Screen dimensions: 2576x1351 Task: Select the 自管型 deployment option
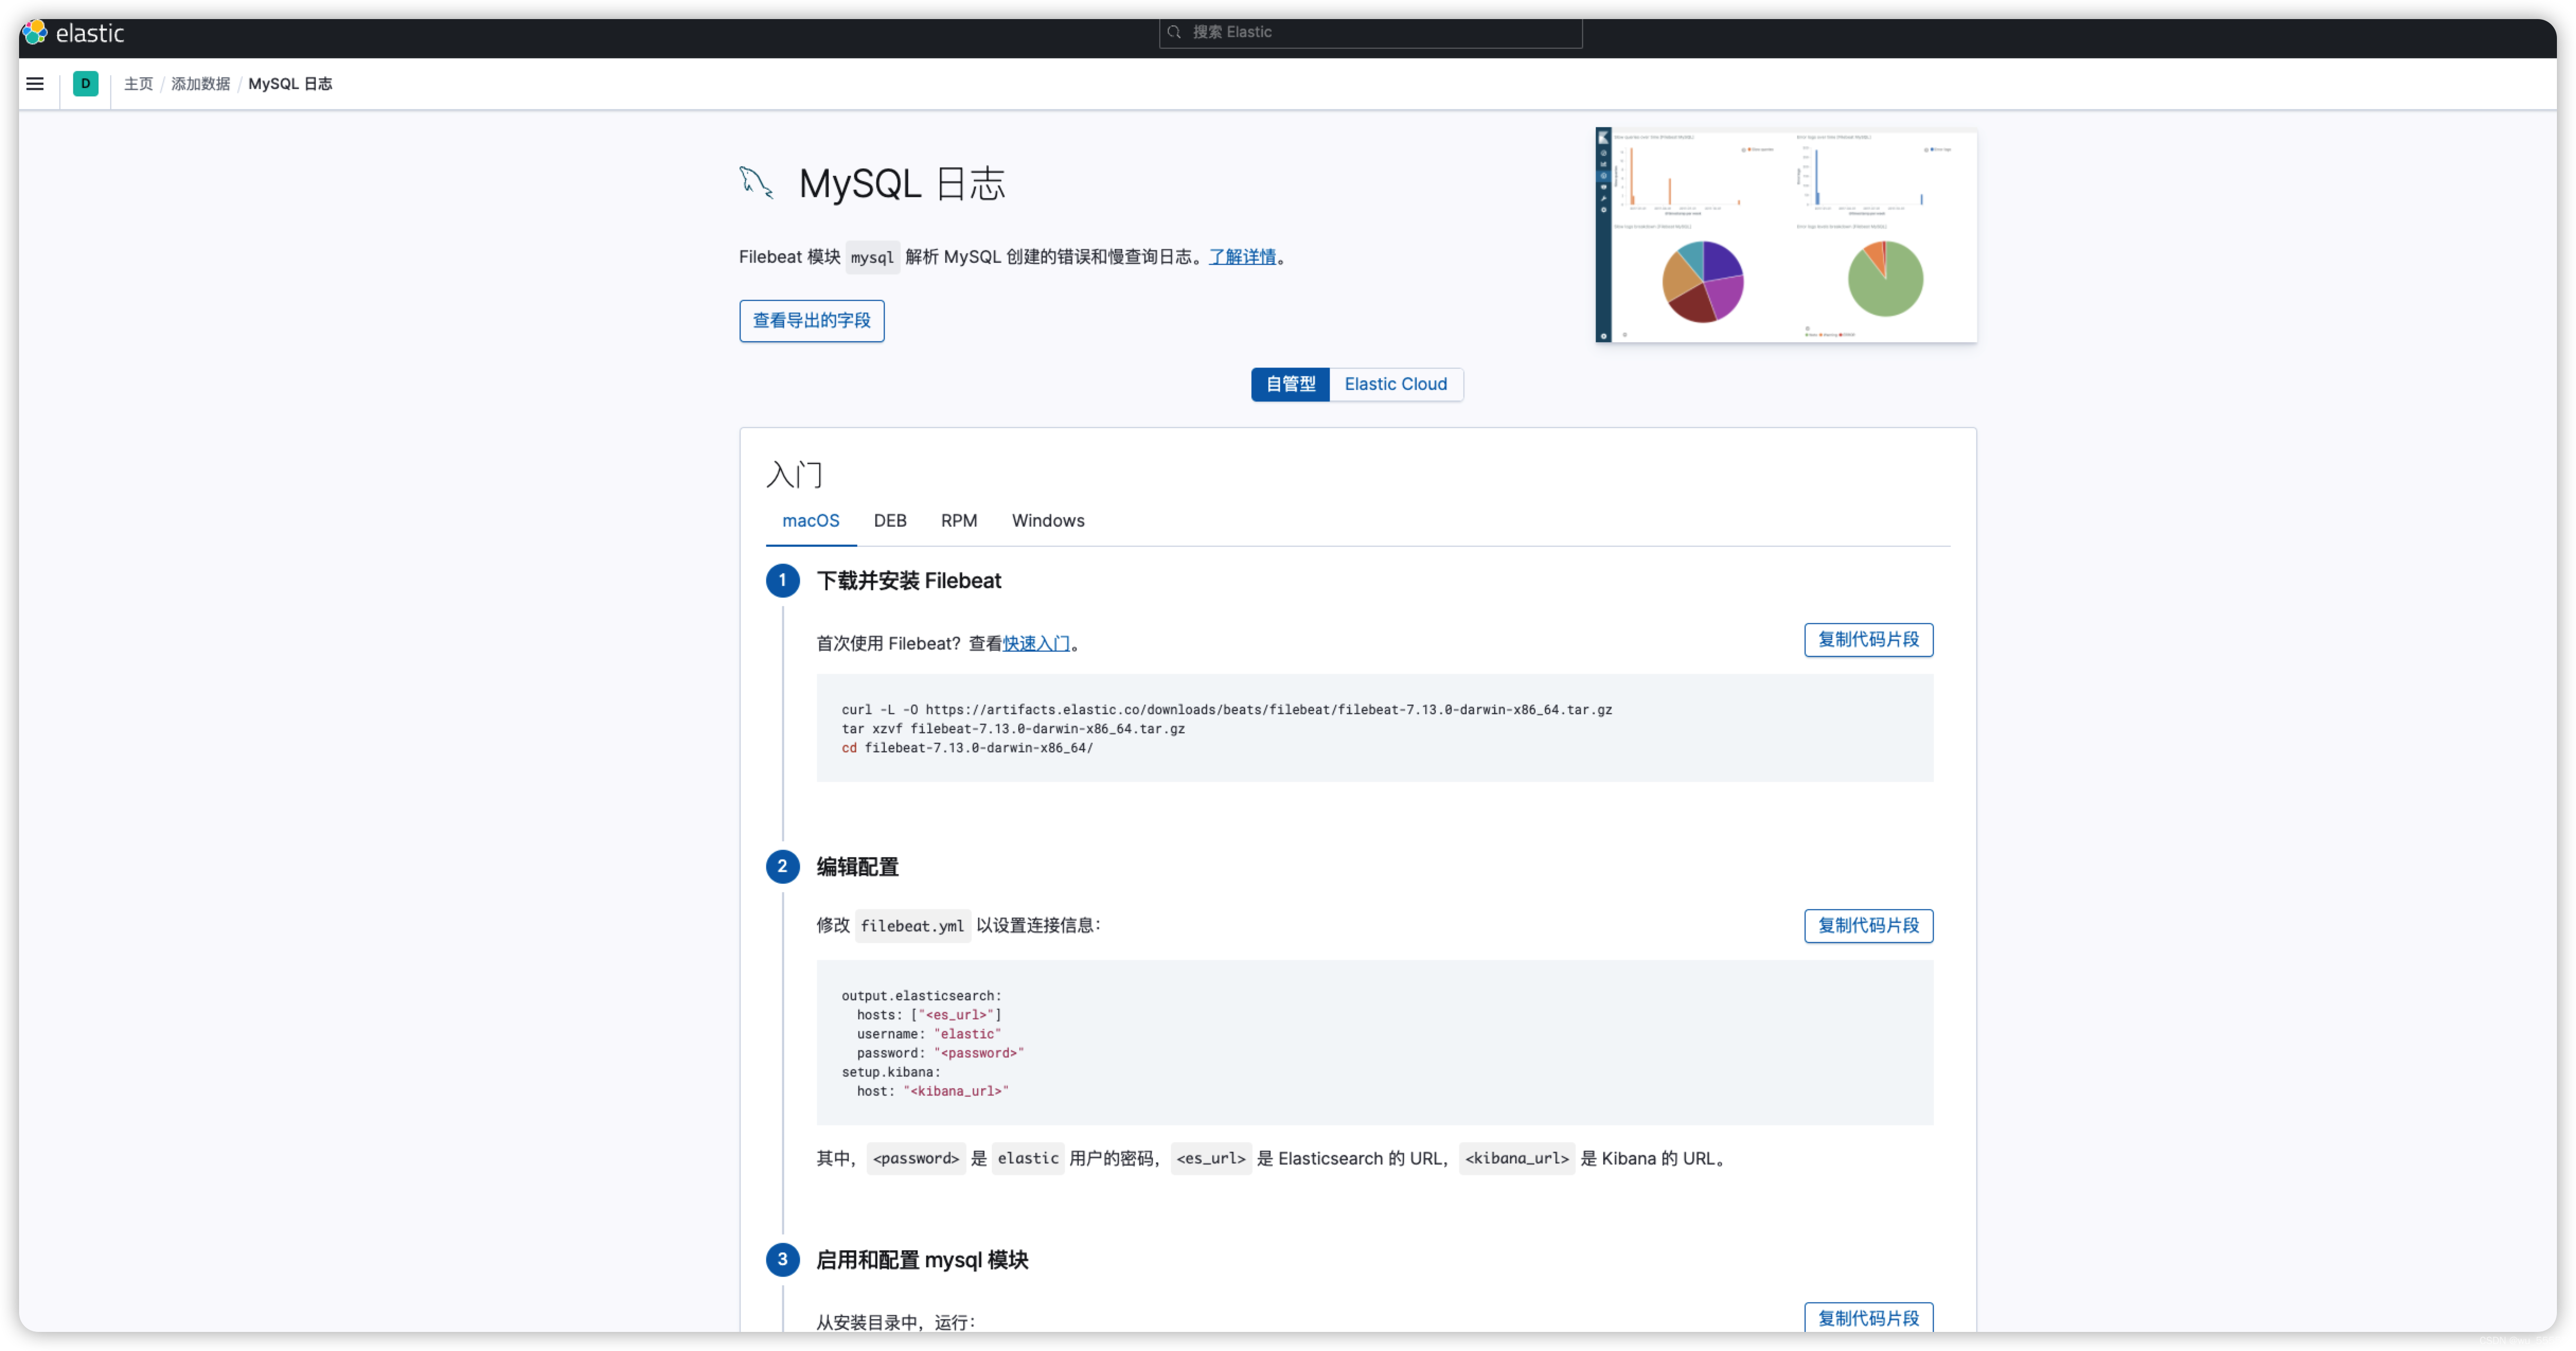click(1290, 385)
